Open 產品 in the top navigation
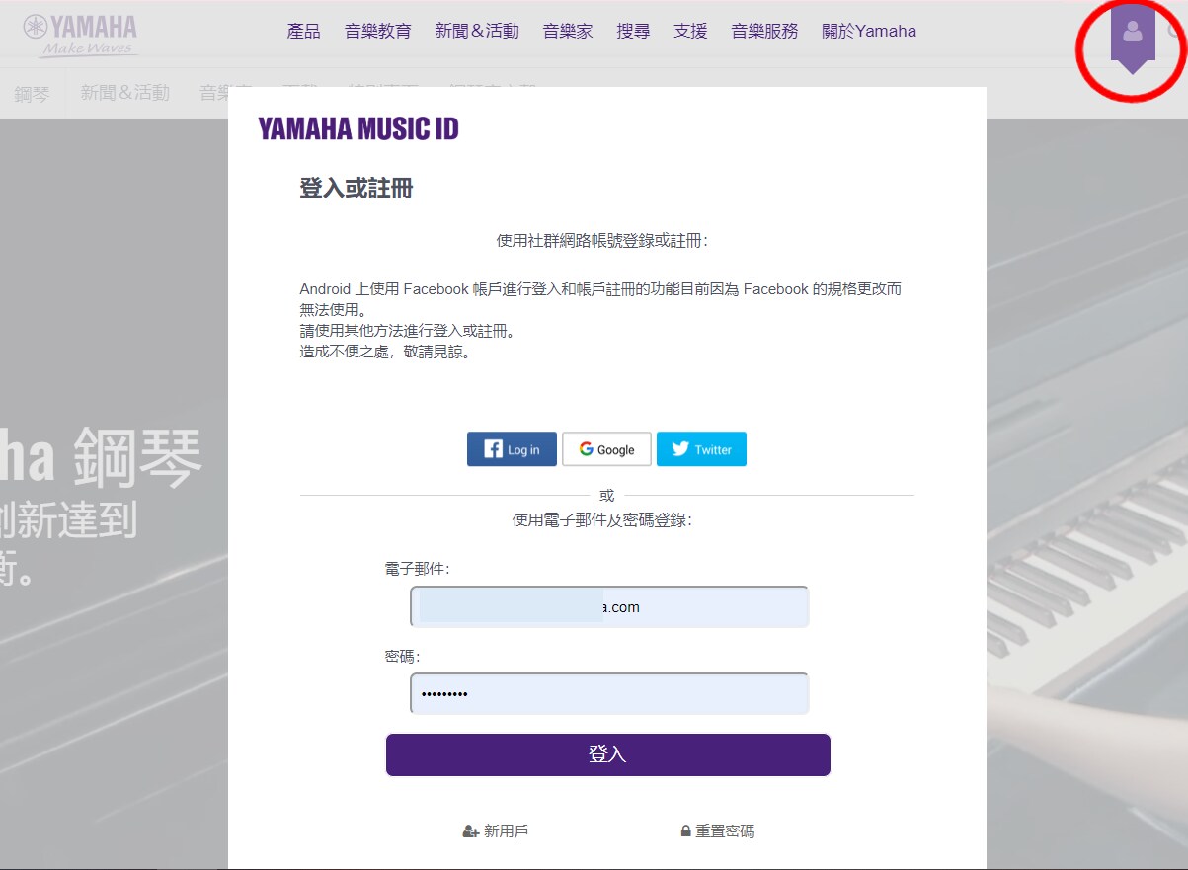Image resolution: width=1188 pixels, height=870 pixels. point(303,31)
